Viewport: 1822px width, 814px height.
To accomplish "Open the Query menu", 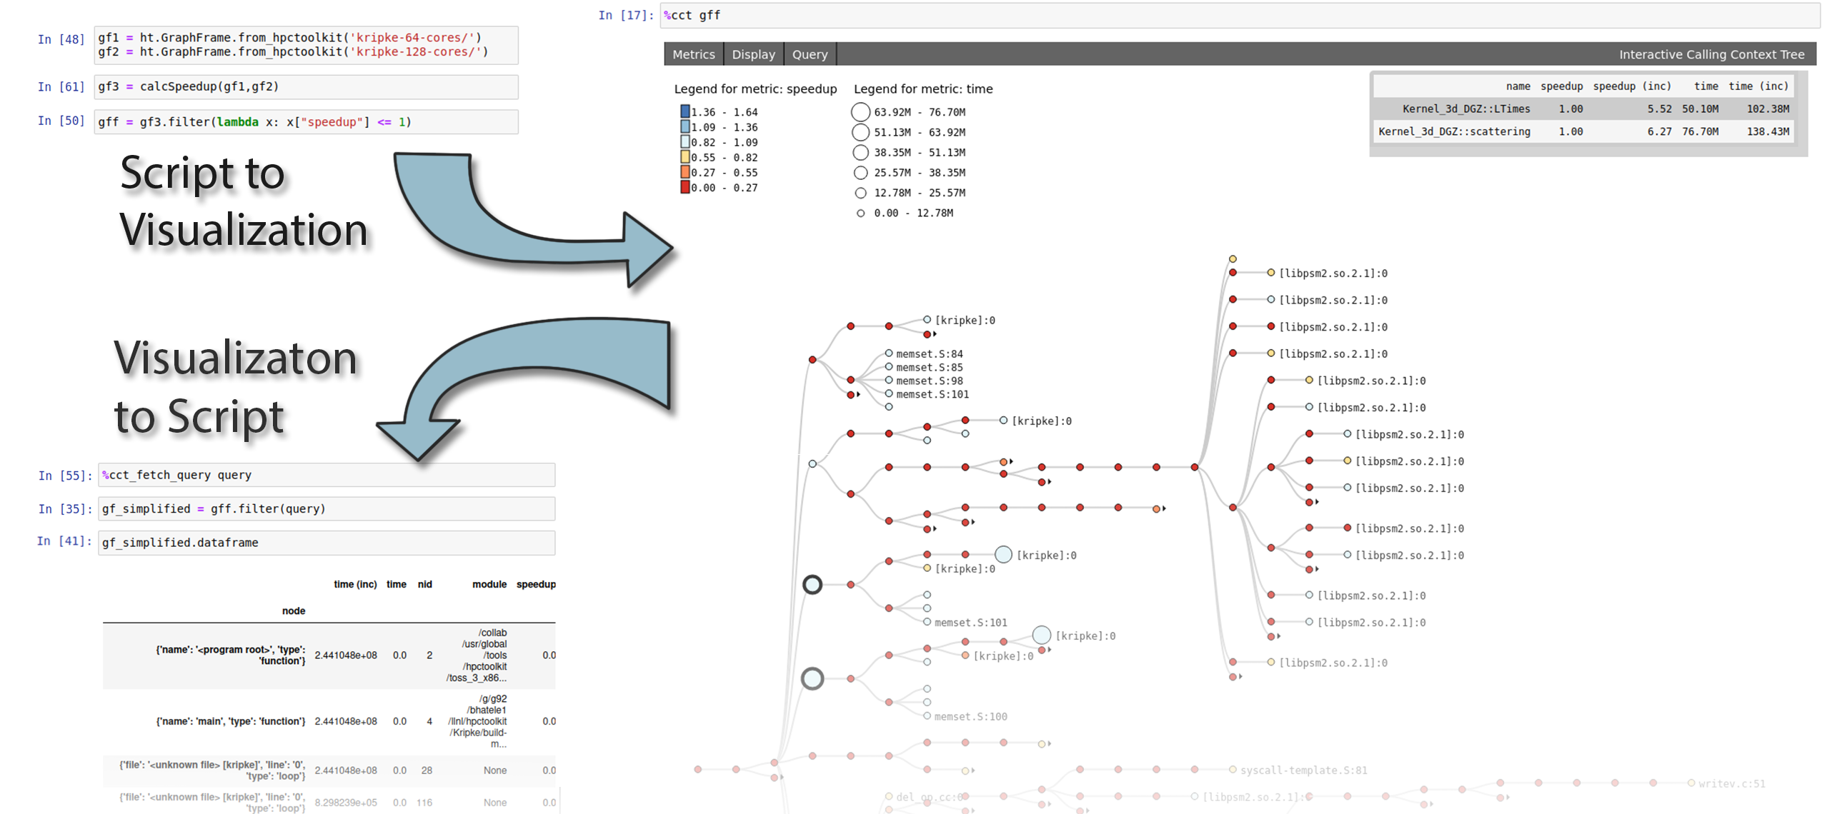I will (x=809, y=54).
